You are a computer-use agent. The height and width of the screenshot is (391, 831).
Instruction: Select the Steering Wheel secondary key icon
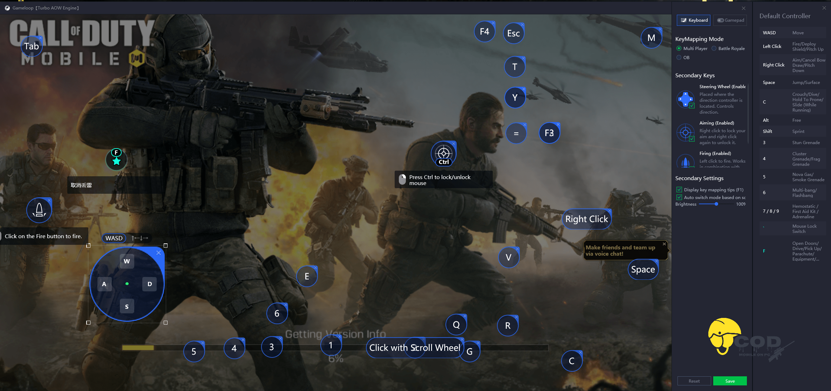686,99
